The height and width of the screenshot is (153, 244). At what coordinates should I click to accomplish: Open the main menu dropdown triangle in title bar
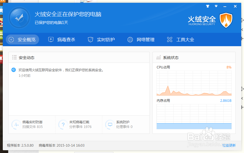(x=216, y=6)
